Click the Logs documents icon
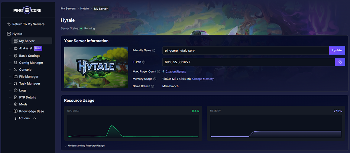350x153 pixels. pyautogui.click(x=15, y=90)
